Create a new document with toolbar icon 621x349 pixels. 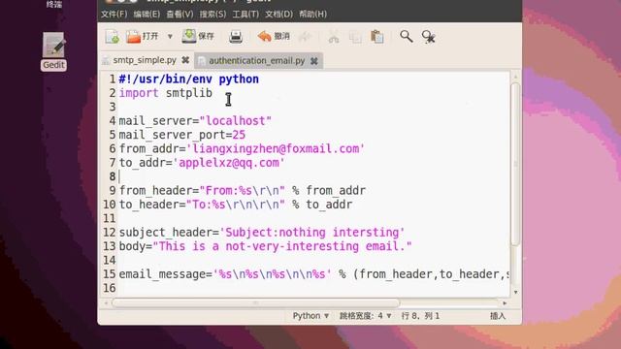tap(113, 37)
